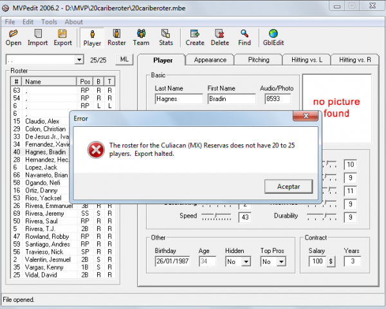
Task: Click the Last Name input field
Action: (178, 99)
